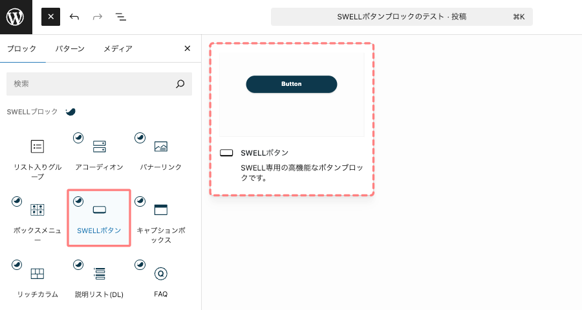Click the SWELLボタン preview title
Viewport: 582px width, 310px height.
pyautogui.click(x=264, y=153)
